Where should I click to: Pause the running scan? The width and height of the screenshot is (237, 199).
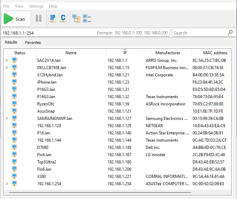(39, 19)
